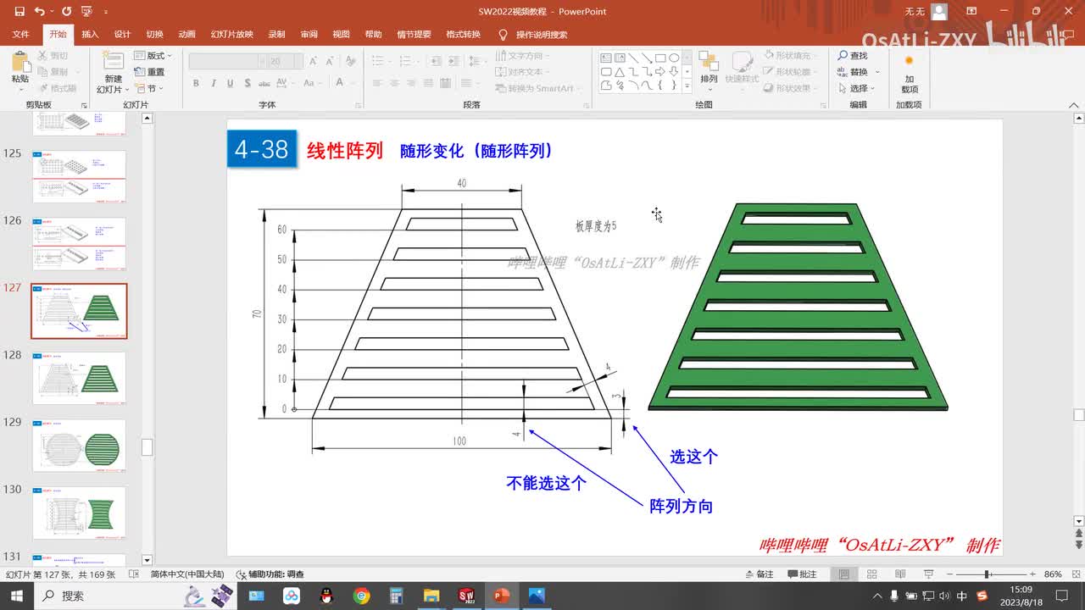Screen dimensions: 1085x610
Task: Select slide 126 thumbnail
Action: point(79,244)
